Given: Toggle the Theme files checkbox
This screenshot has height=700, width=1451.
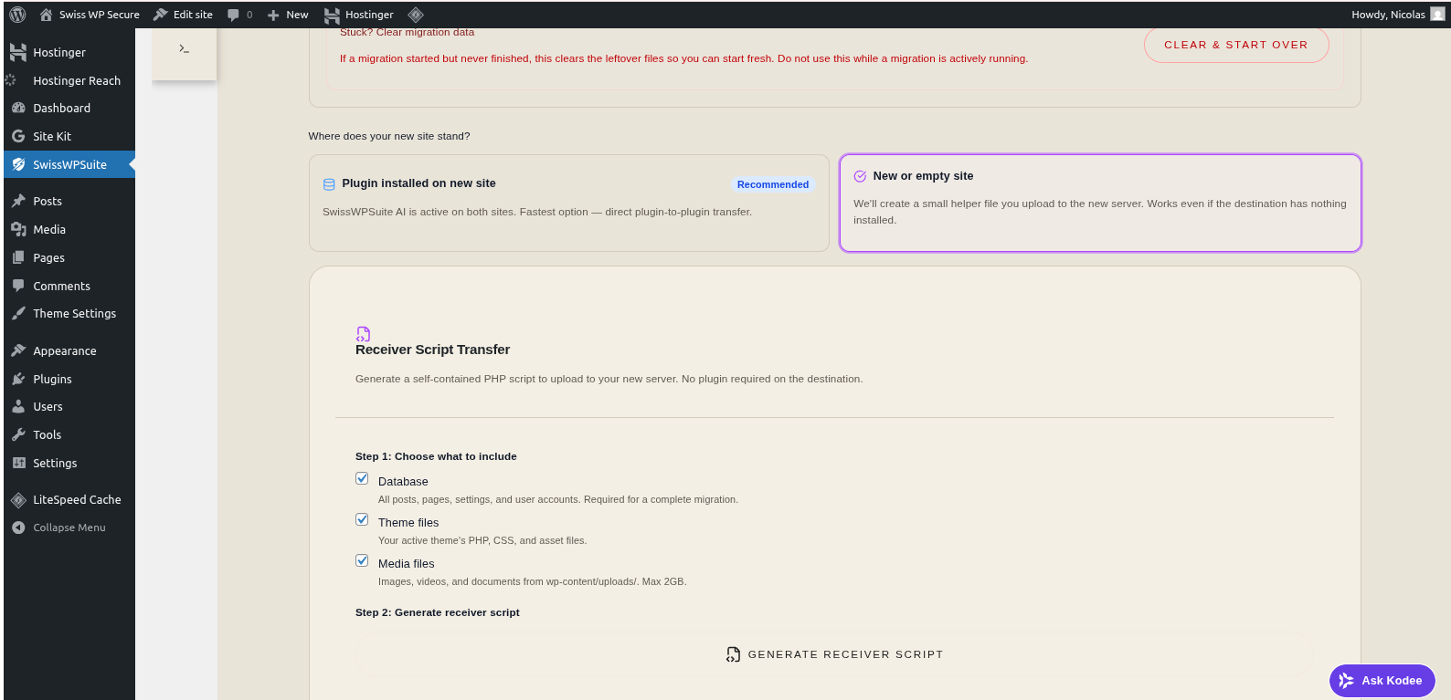Looking at the screenshot, I should 362,520.
